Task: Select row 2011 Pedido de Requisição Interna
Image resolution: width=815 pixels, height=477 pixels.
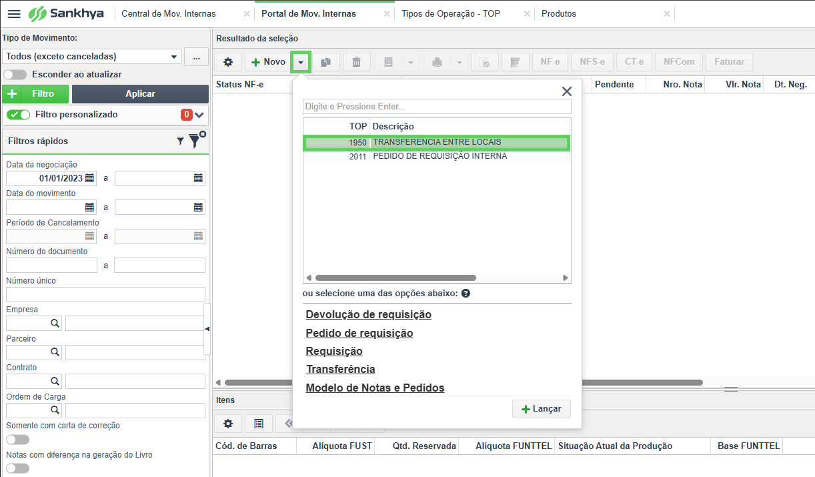Action: pos(437,157)
